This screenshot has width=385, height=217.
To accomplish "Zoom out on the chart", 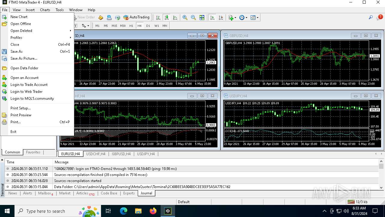I will [x=193, y=17].
